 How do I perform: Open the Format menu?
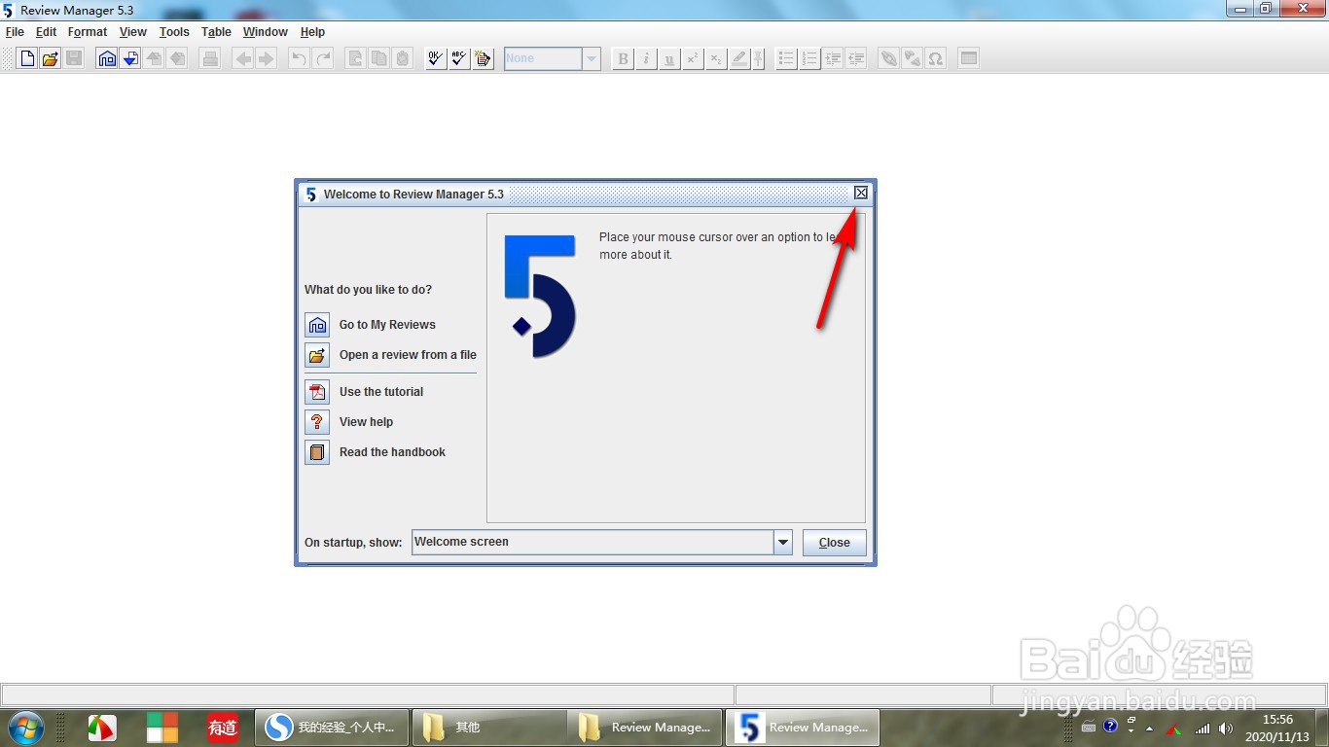pos(88,32)
